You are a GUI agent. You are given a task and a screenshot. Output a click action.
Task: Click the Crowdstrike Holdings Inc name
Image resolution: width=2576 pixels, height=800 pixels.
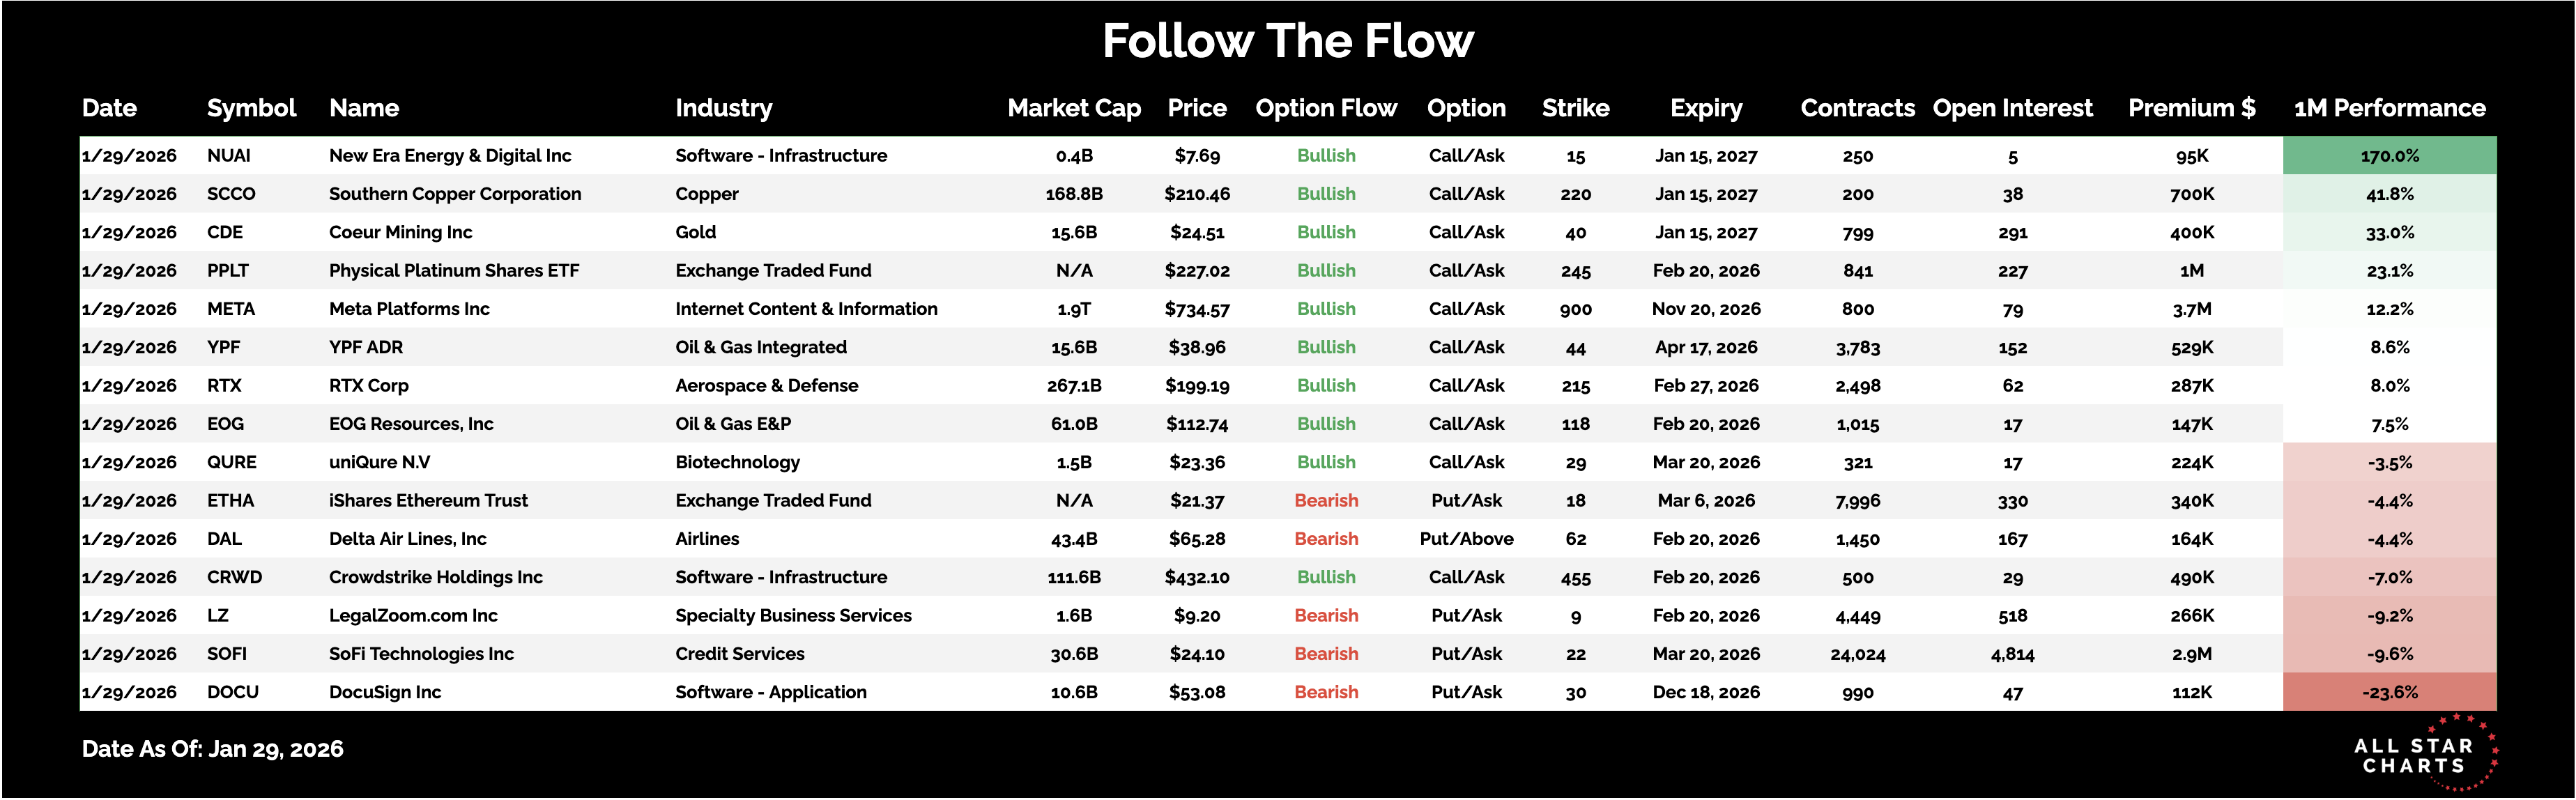(x=435, y=577)
